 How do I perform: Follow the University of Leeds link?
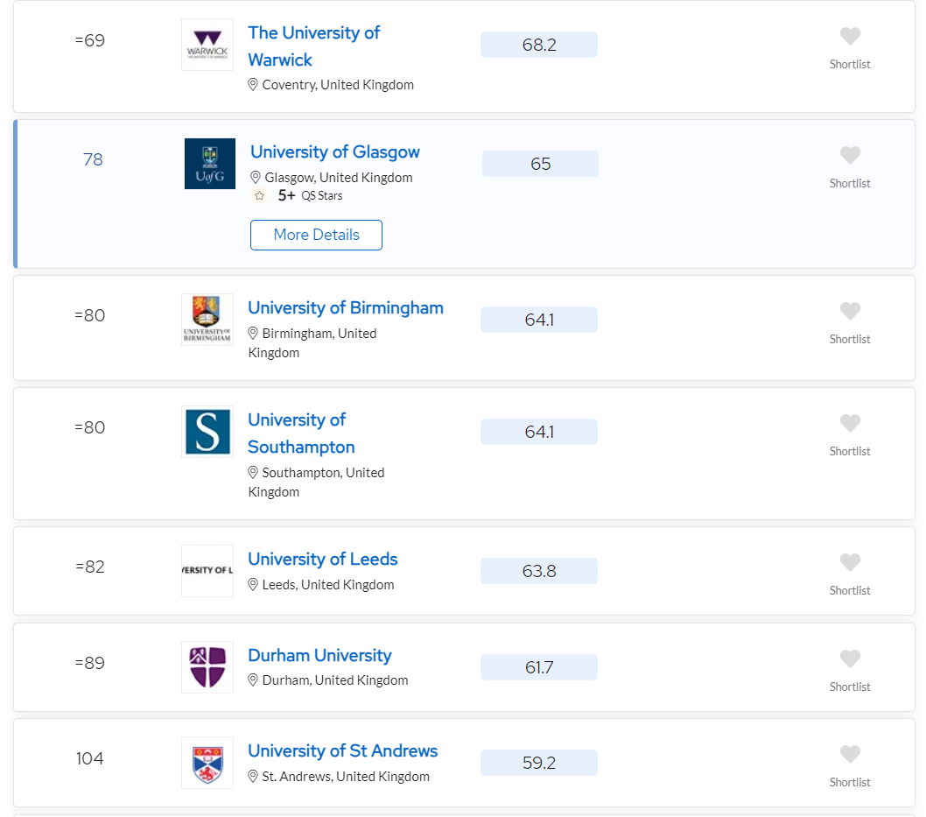point(322,560)
